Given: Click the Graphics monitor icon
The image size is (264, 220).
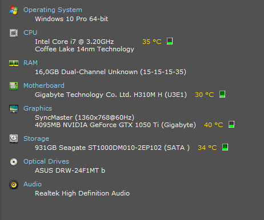Looking at the screenshot, I should point(14,109).
